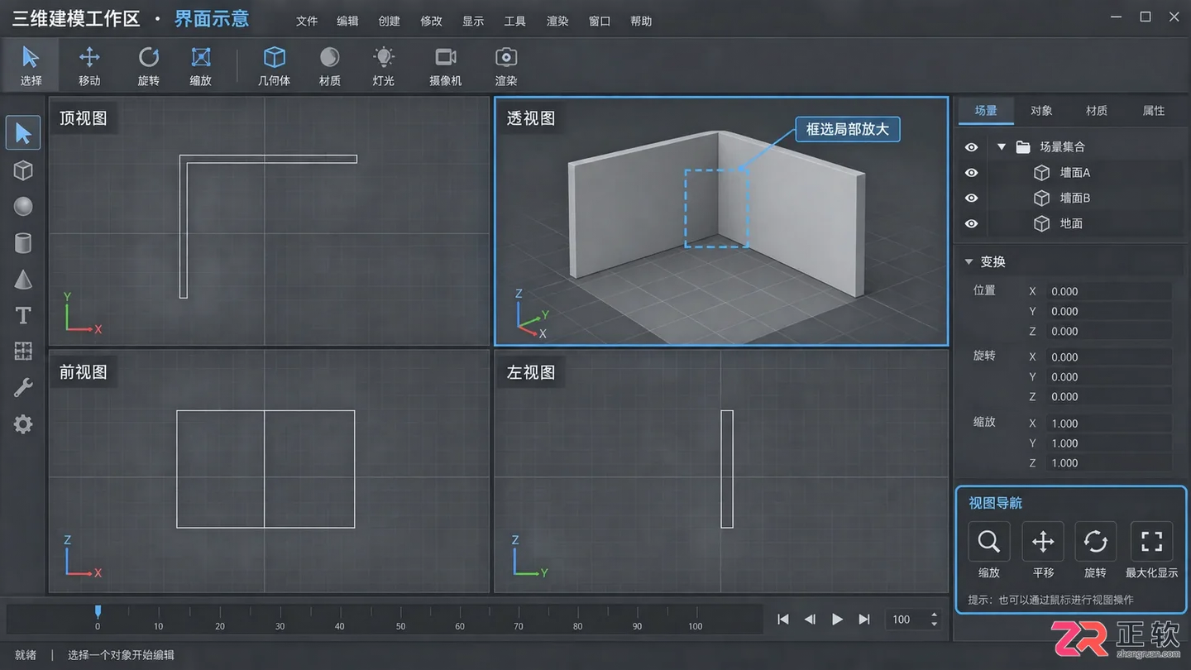Open the 显示 menu
1191x670 pixels.
click(473, 21)
